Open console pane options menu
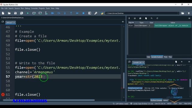The width and height of the screenshot is (192, 108). (189, 62)
